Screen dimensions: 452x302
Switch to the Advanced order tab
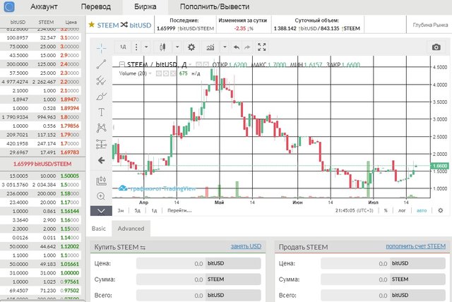click(x=131, y=229)
